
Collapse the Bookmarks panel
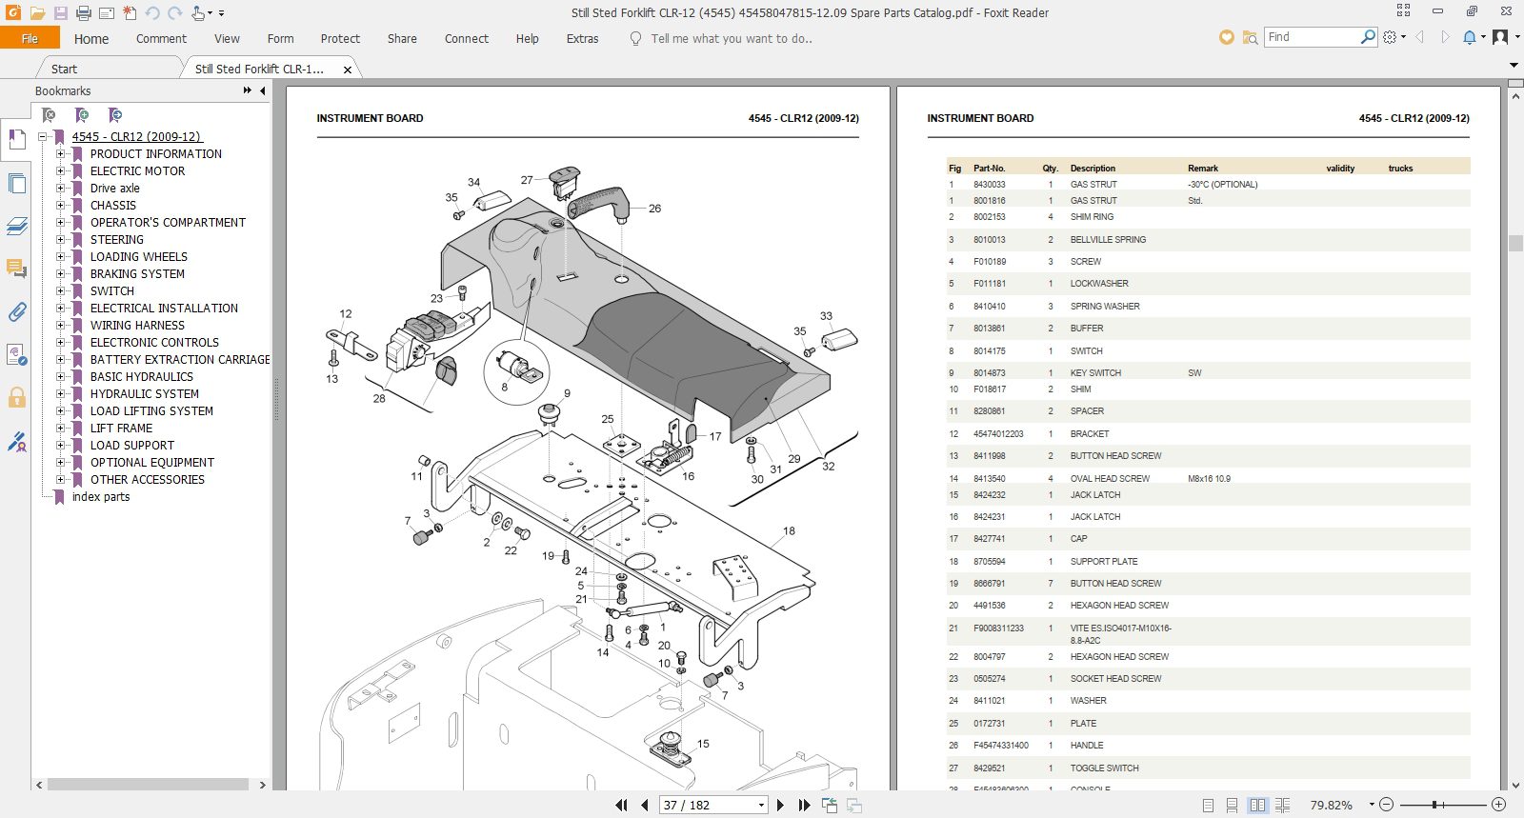[263, 90]
